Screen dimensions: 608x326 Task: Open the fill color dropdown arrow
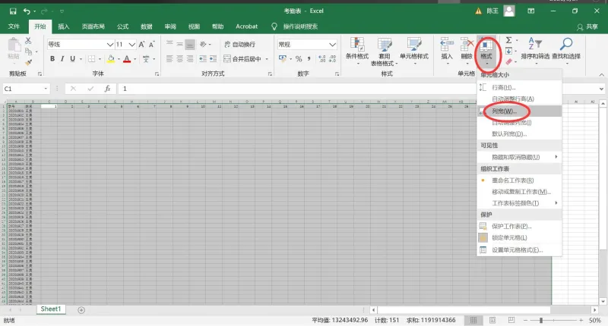pyautogui.click(x=119, y=59)
